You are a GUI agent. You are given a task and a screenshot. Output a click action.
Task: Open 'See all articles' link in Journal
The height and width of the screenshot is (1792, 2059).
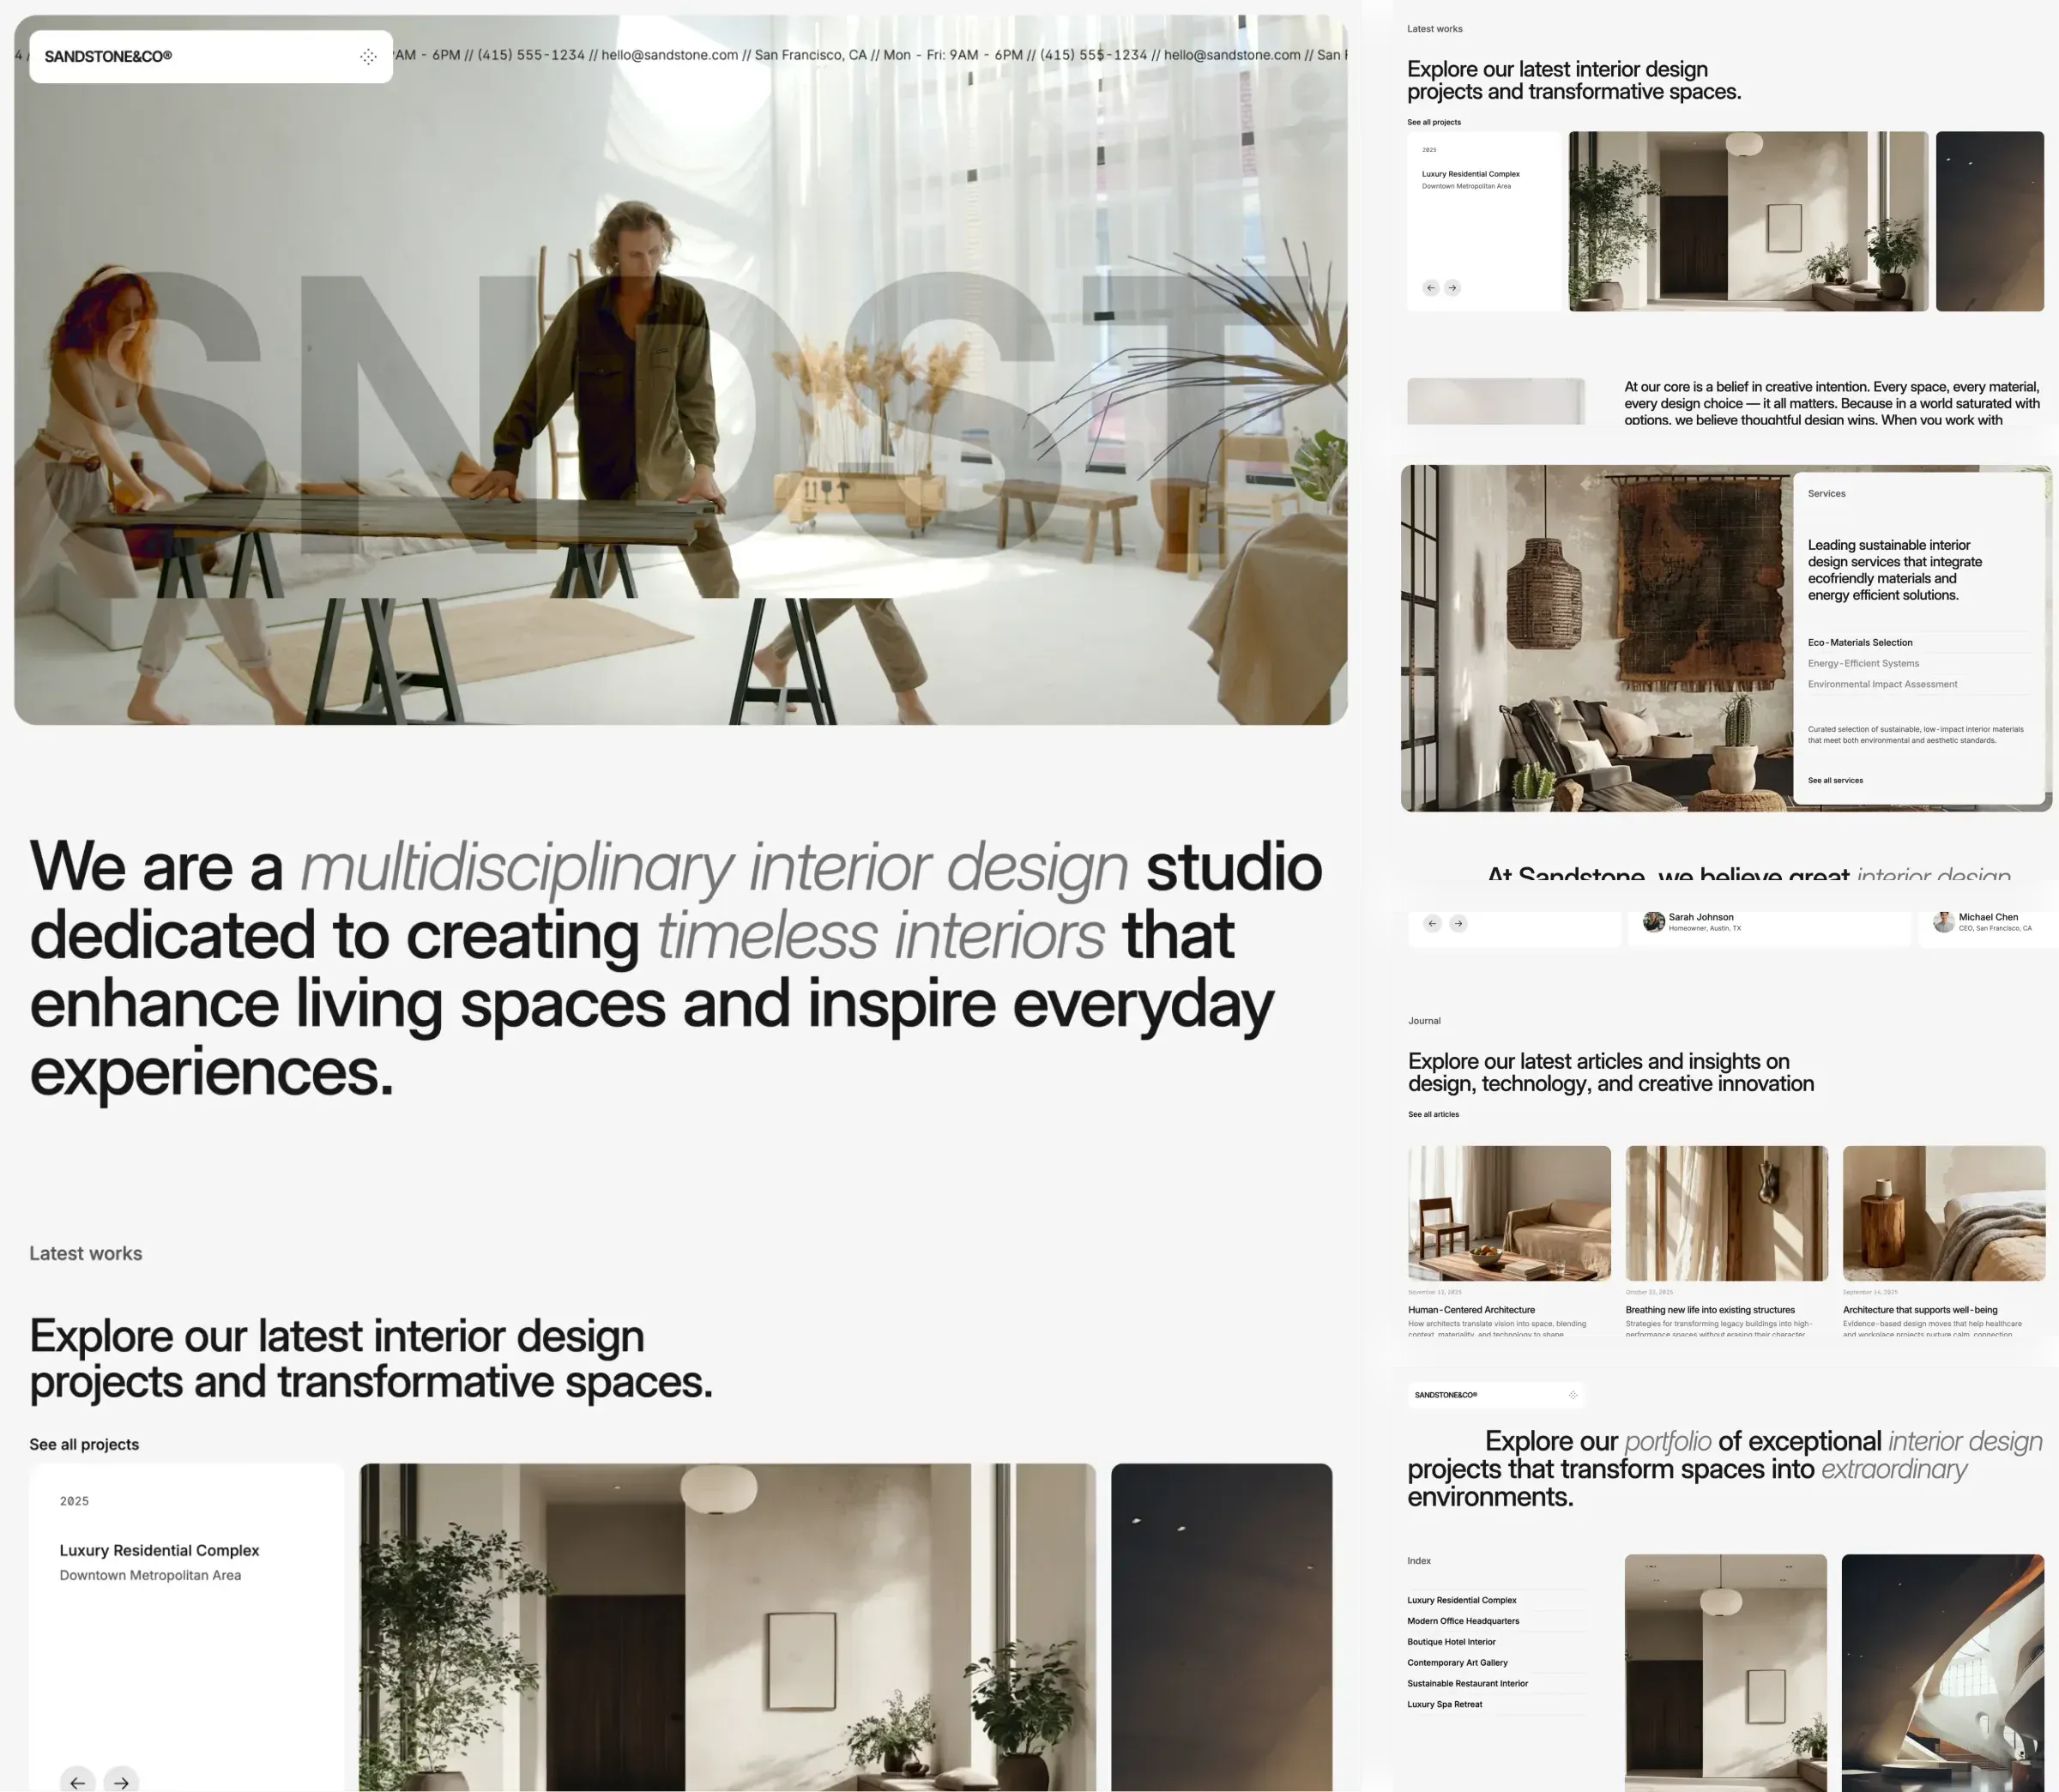pos(1433,1114)
